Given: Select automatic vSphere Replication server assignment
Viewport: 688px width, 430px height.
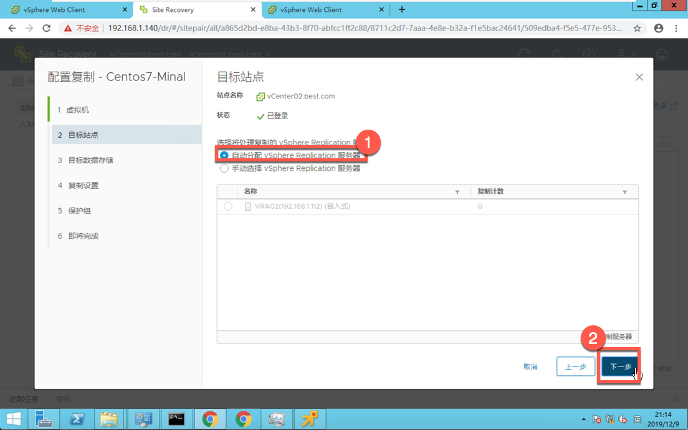Looking at the screenshot, I should 224,155.
